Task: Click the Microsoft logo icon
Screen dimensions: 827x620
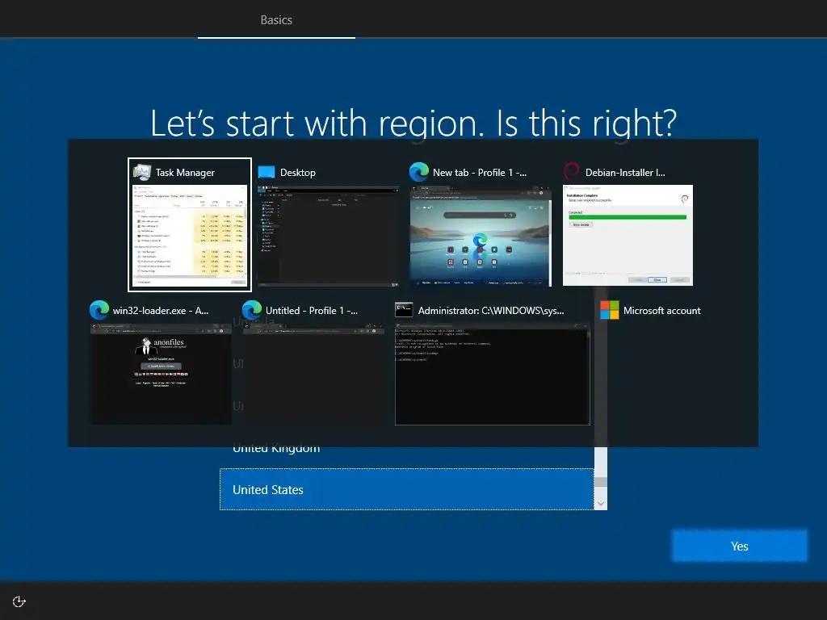Action: 610,310
